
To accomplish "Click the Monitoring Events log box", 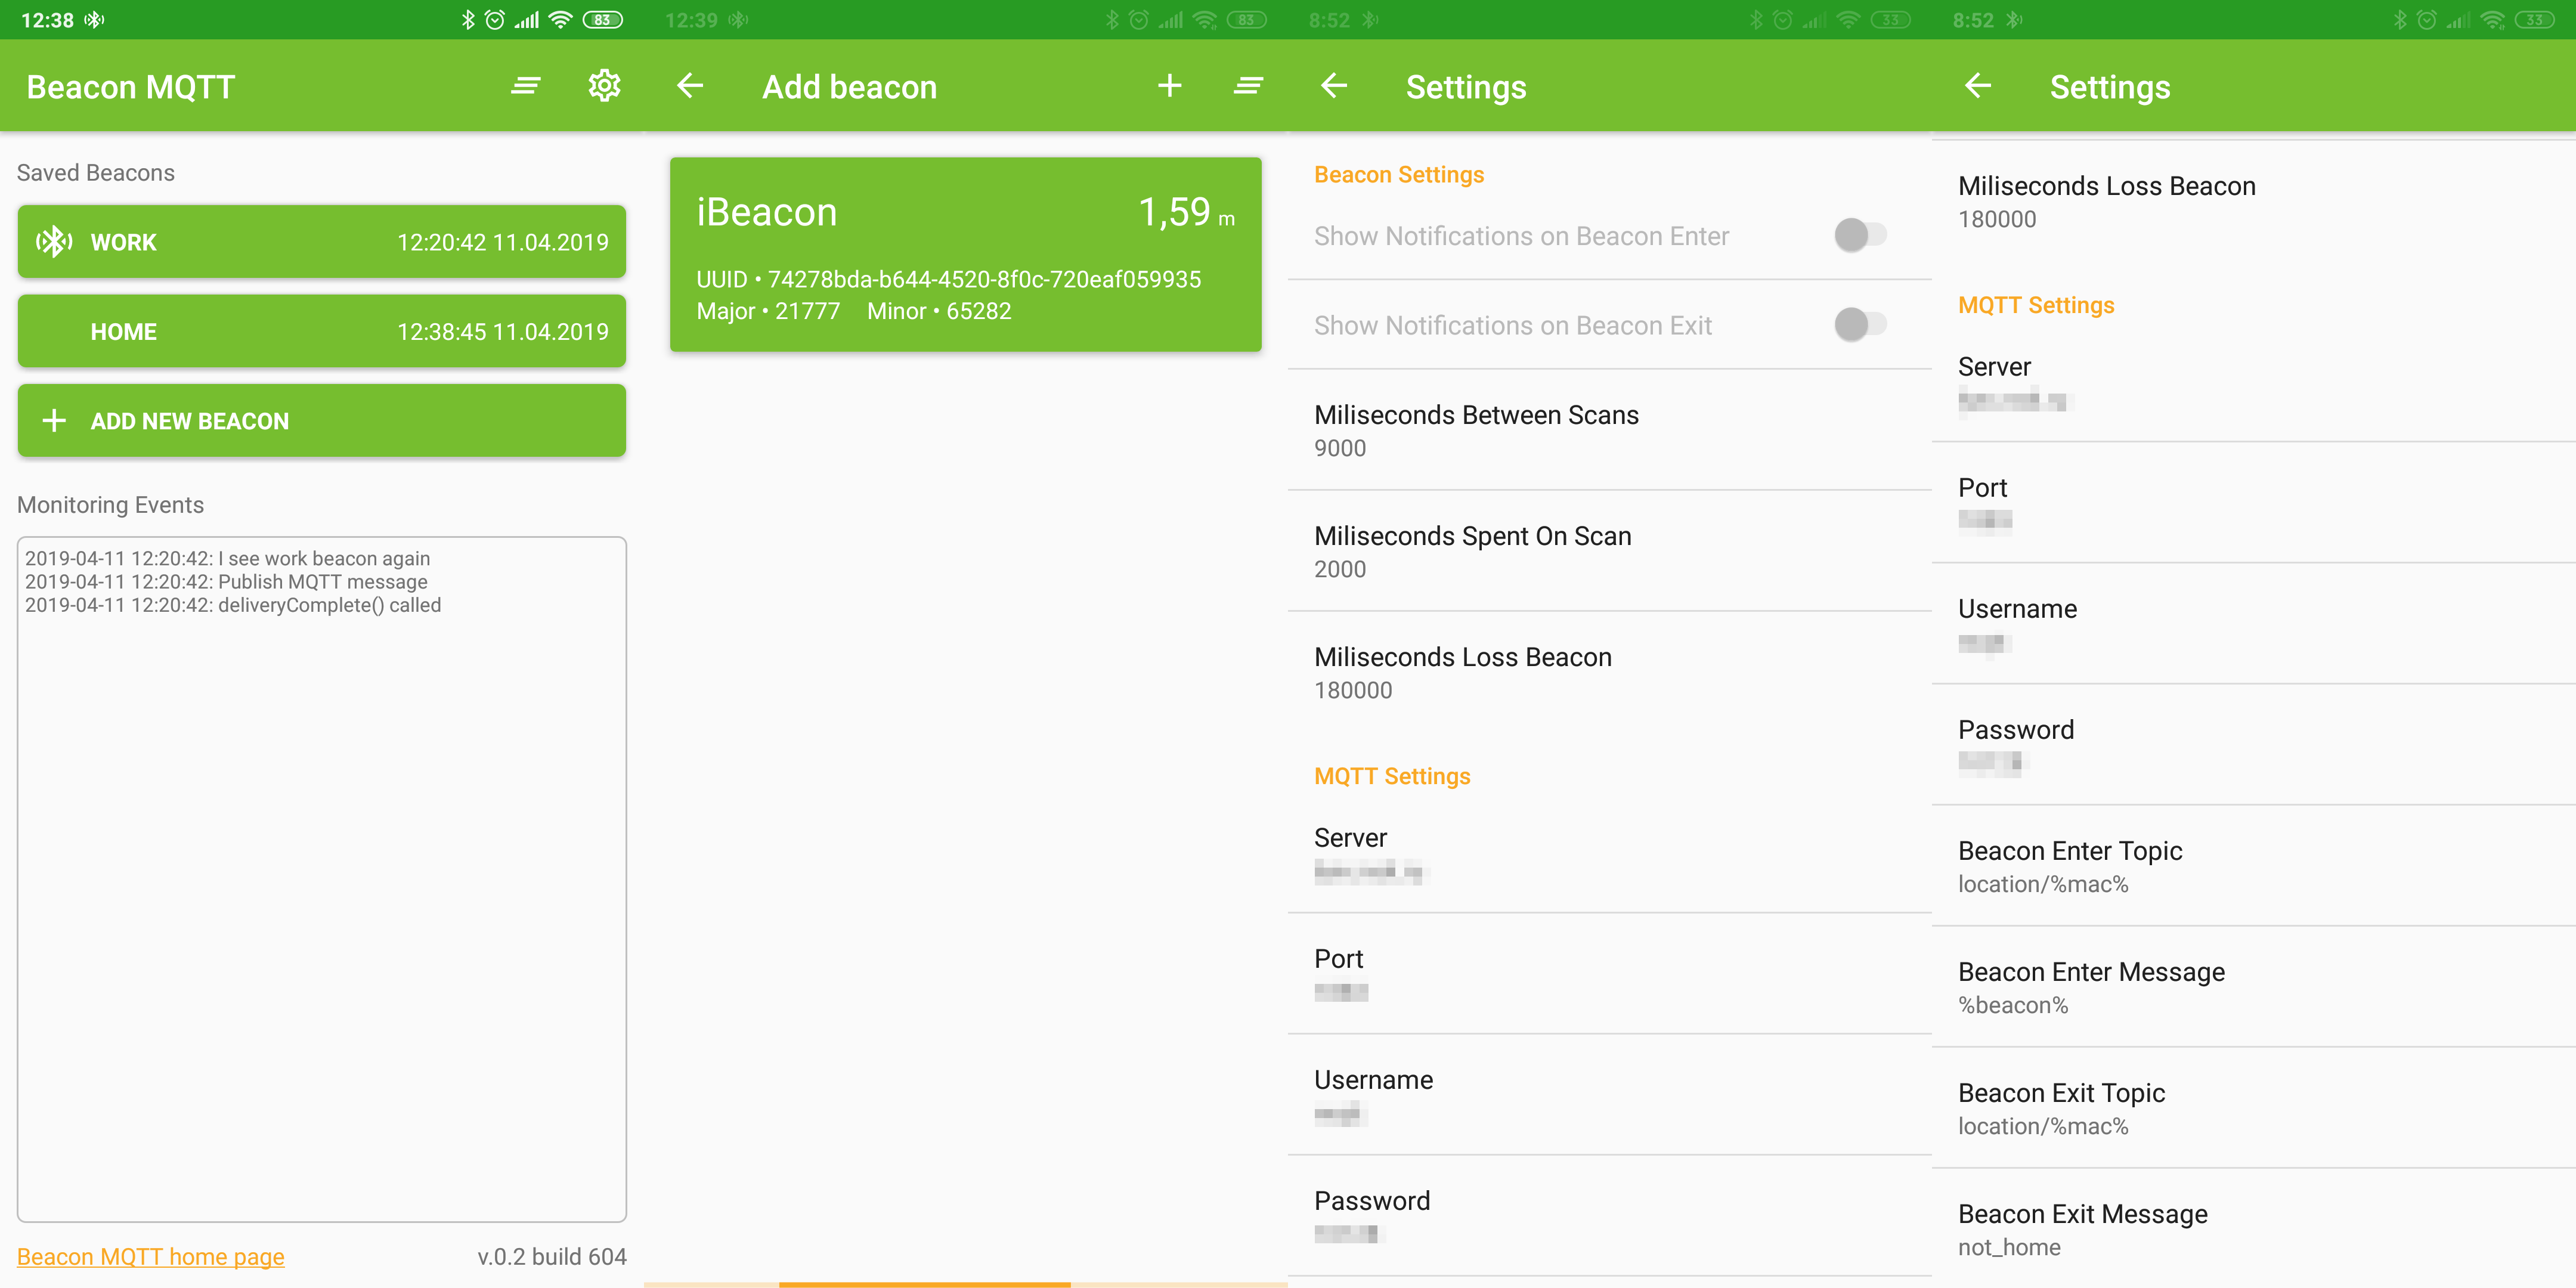I will [321, 880].
